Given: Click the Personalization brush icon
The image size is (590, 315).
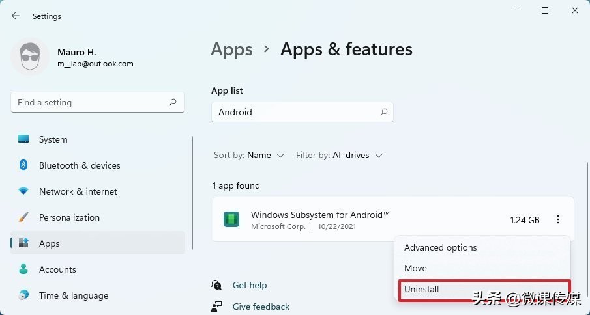Looking at the screenshot, I should coord(23,217).
